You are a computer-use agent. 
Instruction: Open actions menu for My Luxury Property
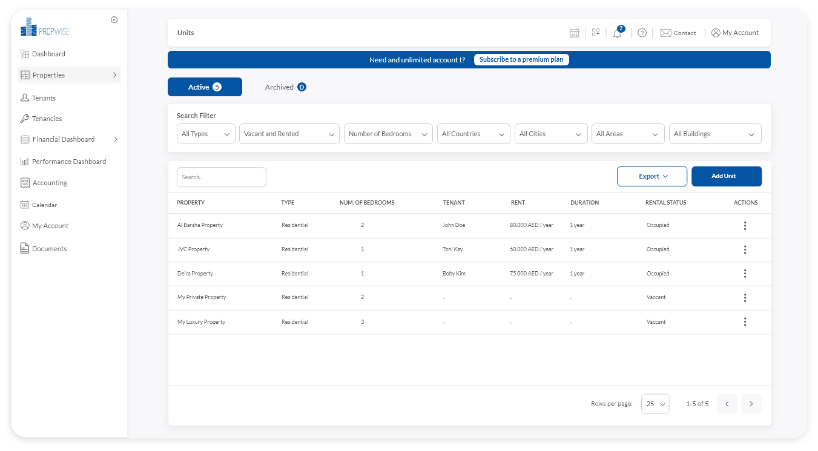pyautogui.click(x=745, y=322)
